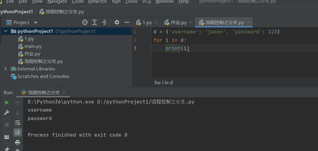Click the locate/select opened file icon
Viewport: 318px width, 151px height.
click(x=85, y=22)
